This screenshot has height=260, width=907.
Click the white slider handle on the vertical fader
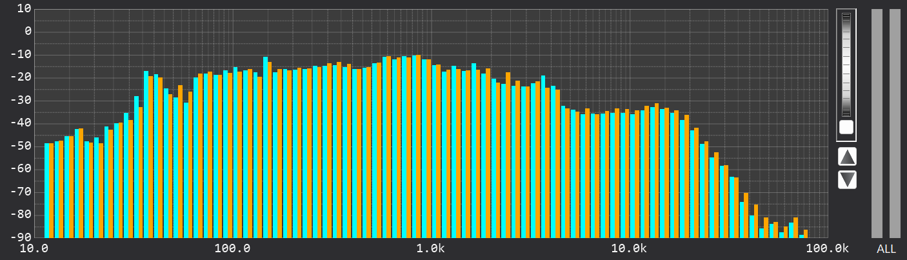point(846,127)
